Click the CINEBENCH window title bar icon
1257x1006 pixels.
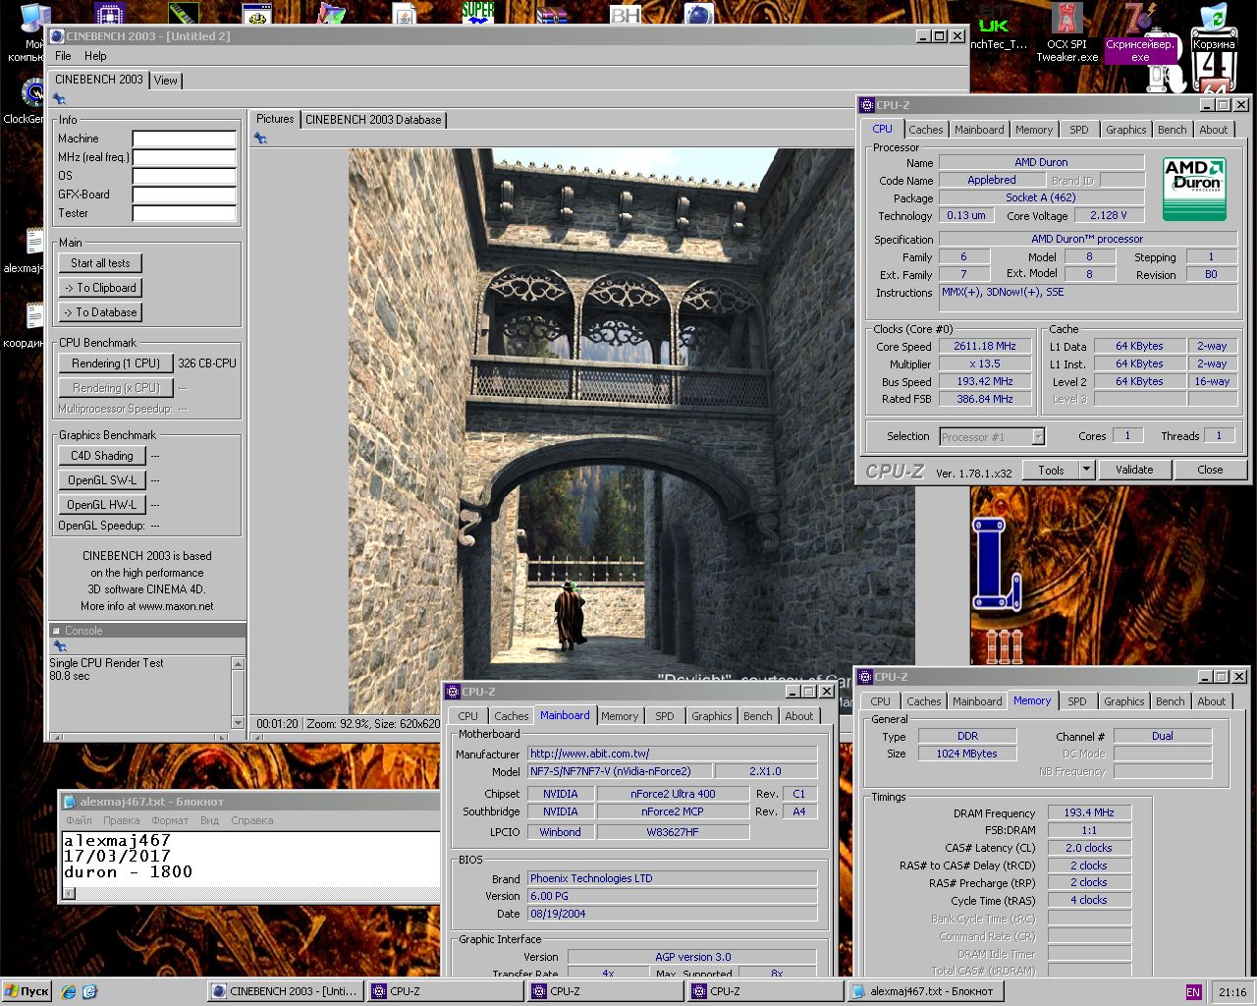point(57,36)
